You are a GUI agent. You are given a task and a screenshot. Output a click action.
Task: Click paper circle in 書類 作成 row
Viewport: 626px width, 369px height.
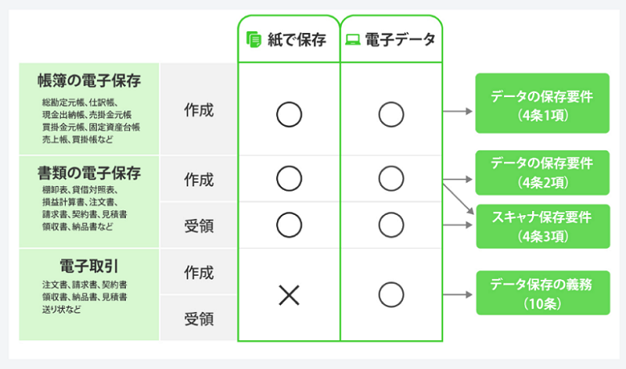click(x=289, y=177)
